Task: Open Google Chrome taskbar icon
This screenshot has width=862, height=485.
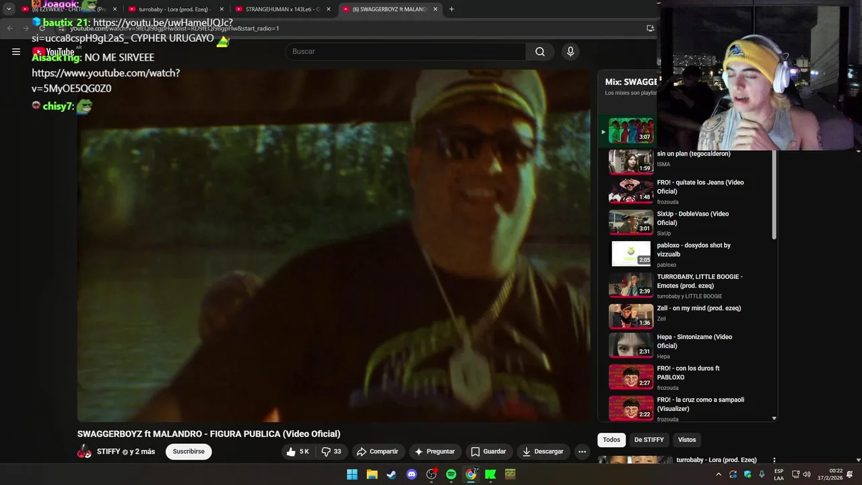Action: point(471,474)
